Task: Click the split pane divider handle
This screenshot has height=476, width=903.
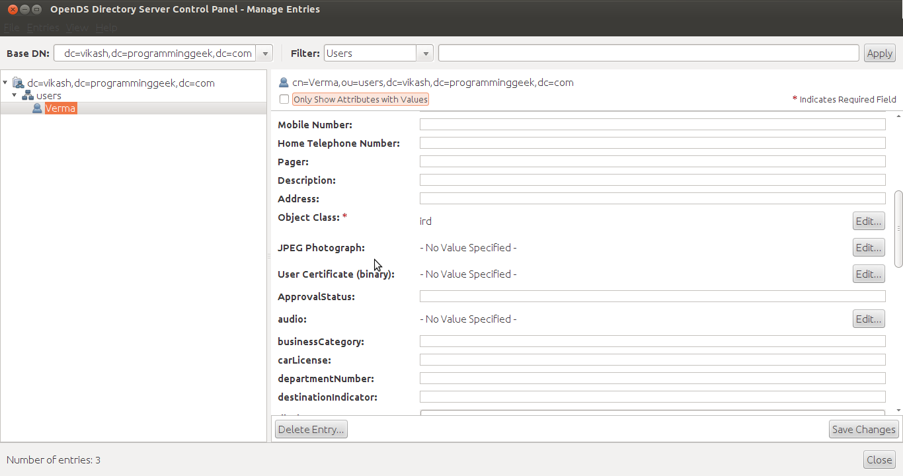Action: point(268,256)
